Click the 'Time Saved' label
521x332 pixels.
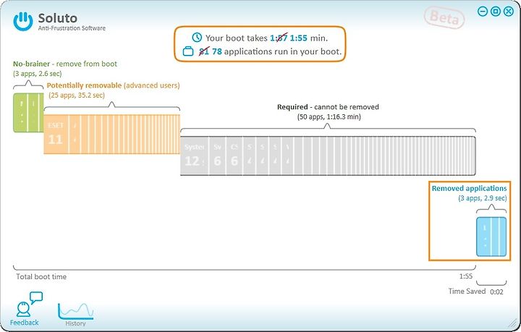[467, 291]
